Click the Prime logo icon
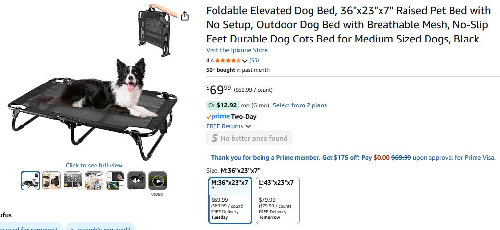The height and width of the screenshot is (230, 500). tap(218, 117)
